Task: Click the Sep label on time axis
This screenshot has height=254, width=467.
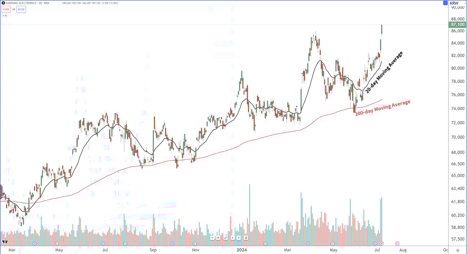Action: point(153,250)
